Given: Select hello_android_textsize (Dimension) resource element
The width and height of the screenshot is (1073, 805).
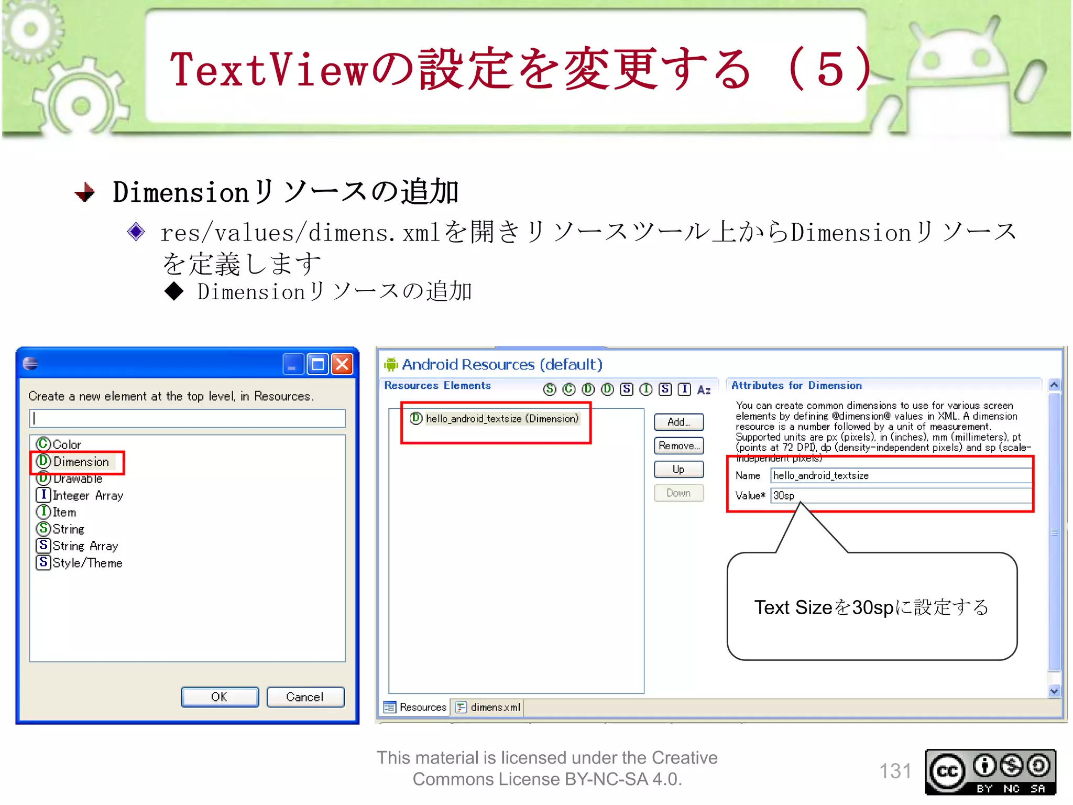Looking at the screenshot, I should click(x=495, y=418).
